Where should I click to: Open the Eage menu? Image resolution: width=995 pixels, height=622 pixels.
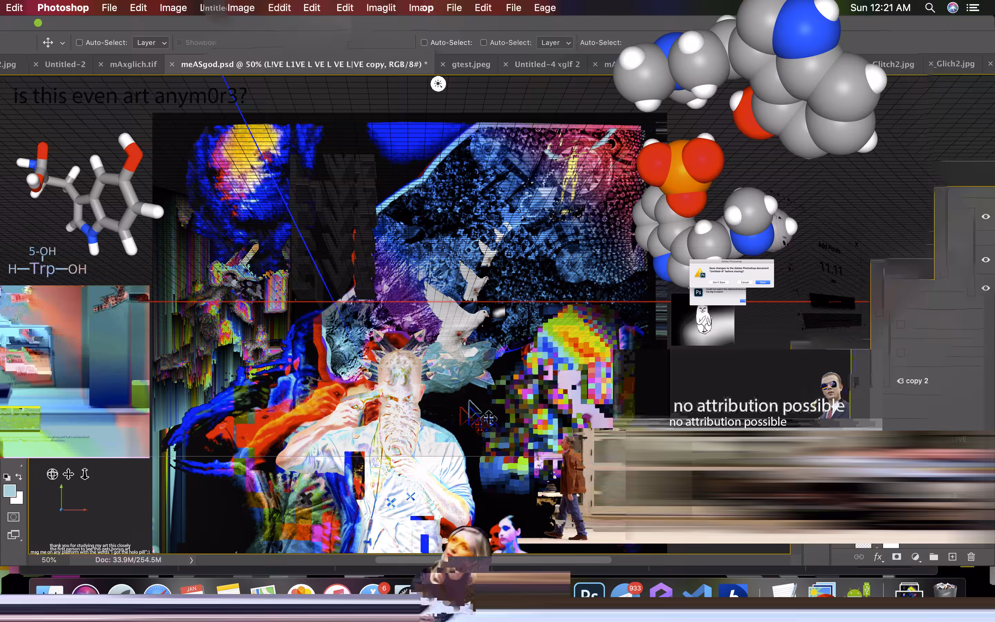coord(544,8)
